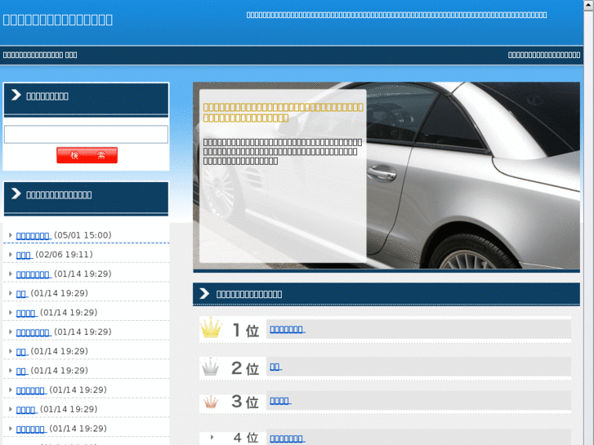594x445 pixels.
Task: Open the 2位 ranked article link
Action: 275,367
